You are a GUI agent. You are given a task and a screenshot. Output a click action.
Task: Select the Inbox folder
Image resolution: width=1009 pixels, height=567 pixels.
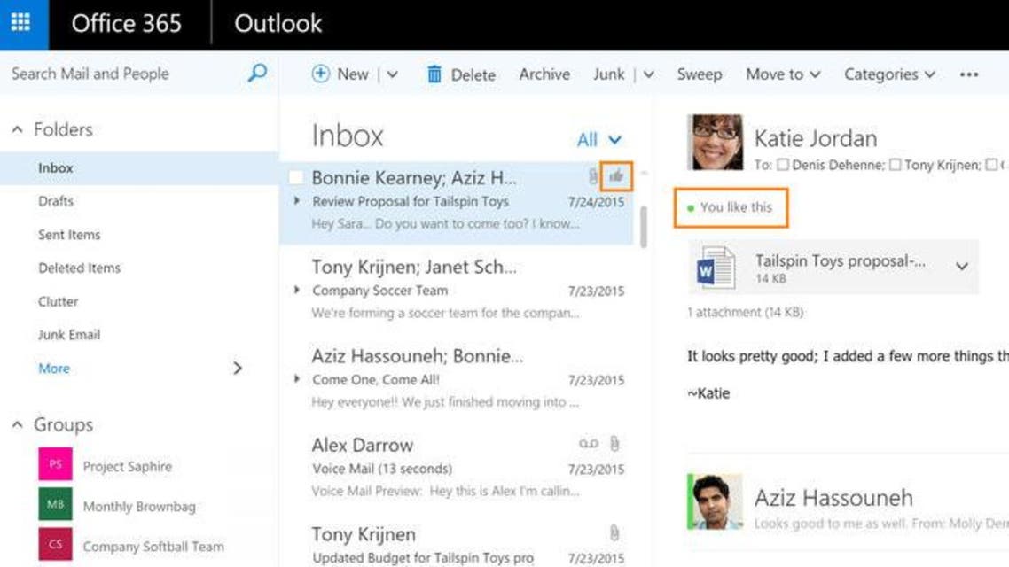[x=139, y=168]
